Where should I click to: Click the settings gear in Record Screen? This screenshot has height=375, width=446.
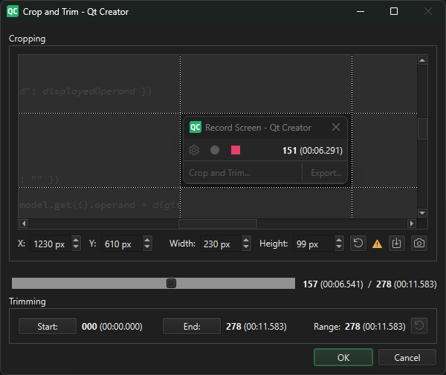[194, 150]
